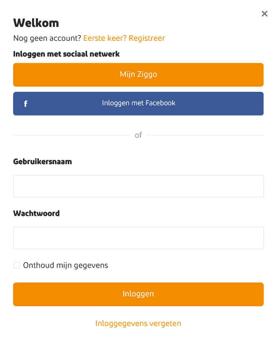Click the 'Eerste keer?' link text
Image resolution: width=278 pixels, height=345 pixels.
(105, 38)
